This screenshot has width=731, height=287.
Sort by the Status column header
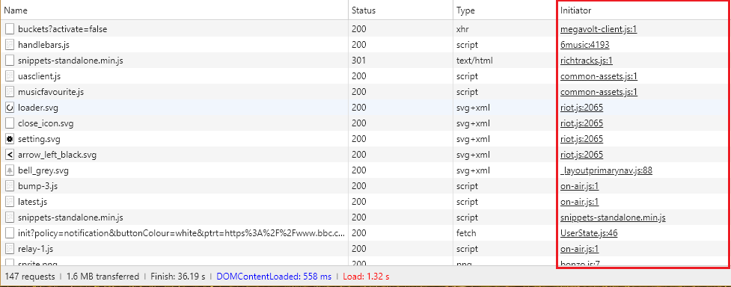coord(400,10)
